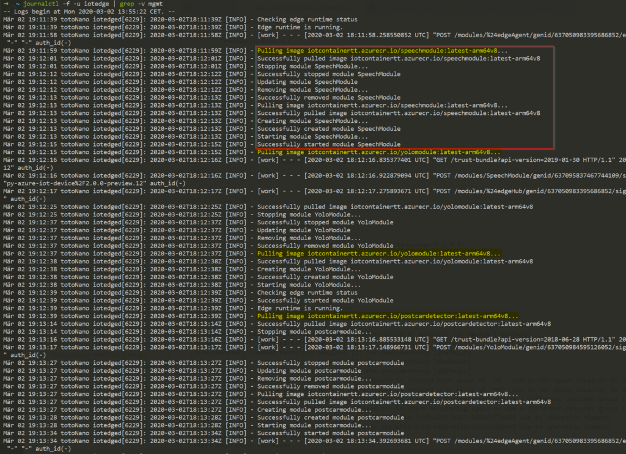Click 'Removing module YoloModule...' entry
Screen dimensions: 626x454
(309, 238)
